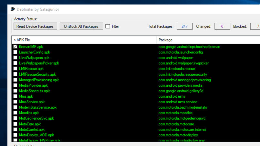Click package com.motorola.moodles

tap(175, 113)
